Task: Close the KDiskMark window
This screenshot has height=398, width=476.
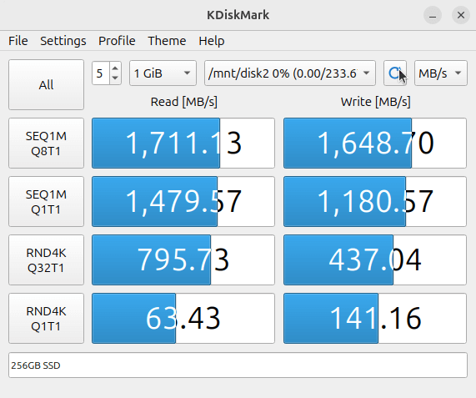Action: pos(461,15)
